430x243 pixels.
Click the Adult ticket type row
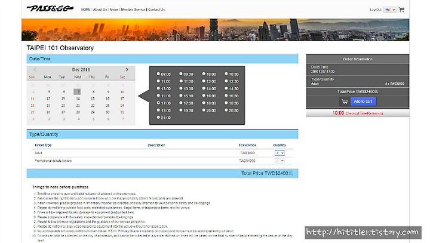click(x=162, y=153)
